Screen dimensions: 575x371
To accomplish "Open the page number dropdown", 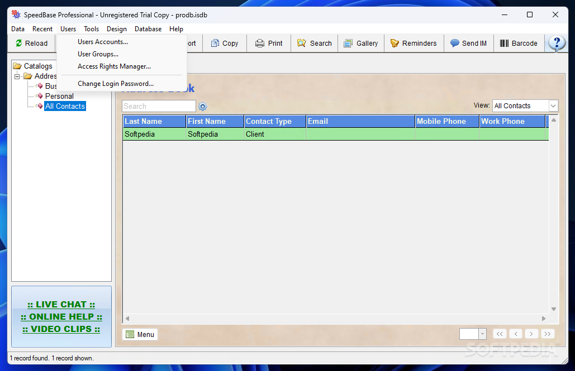I will point(482,334).
